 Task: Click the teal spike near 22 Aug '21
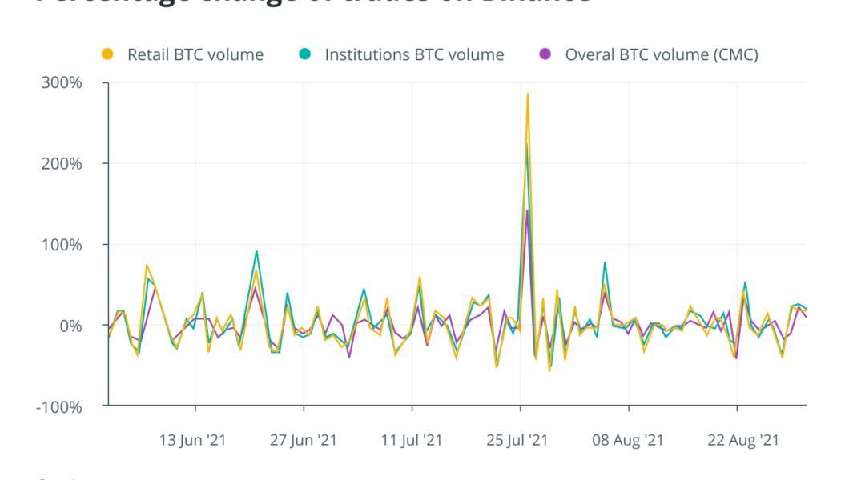tap(746, 282)
